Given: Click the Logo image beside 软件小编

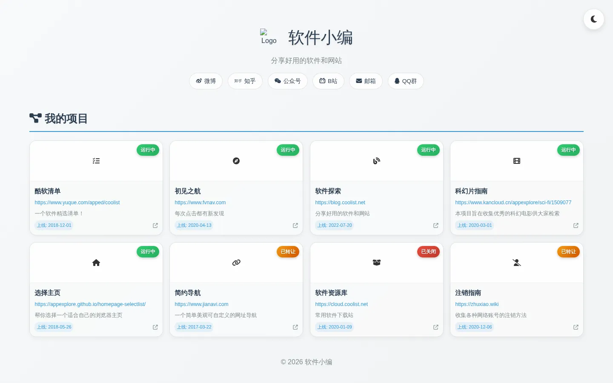Looking at the screenshot, I should [269, 37].
